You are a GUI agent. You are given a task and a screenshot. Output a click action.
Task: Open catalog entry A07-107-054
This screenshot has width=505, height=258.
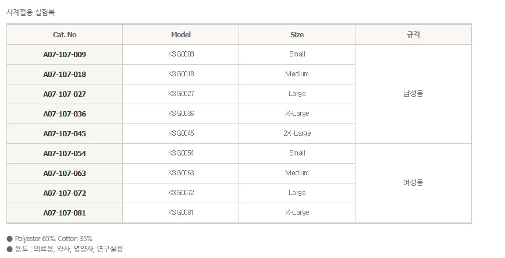tap(65, 154)
